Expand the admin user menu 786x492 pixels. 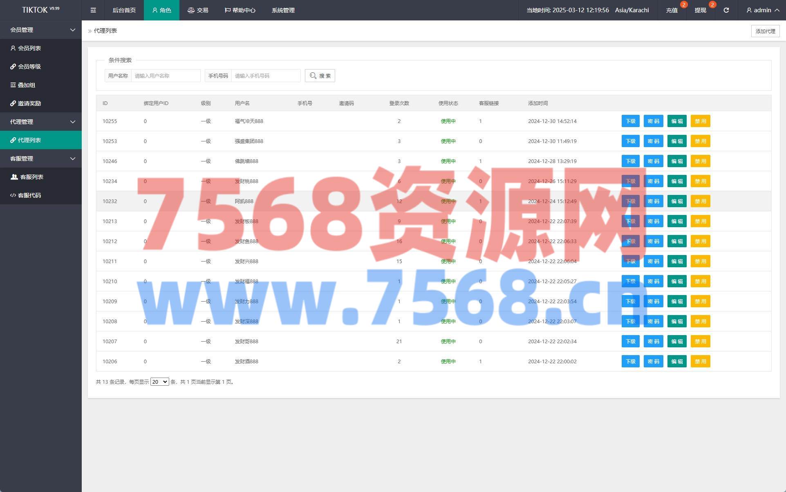click(762, 10)
